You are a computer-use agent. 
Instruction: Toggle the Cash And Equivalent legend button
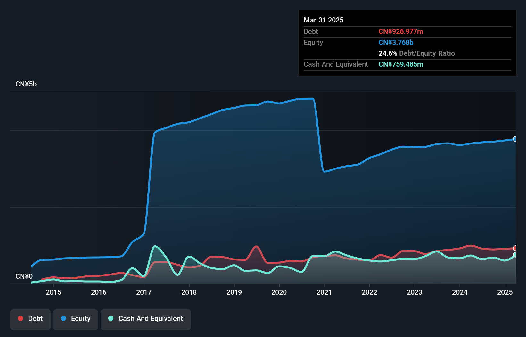click(x=146, y=319)
